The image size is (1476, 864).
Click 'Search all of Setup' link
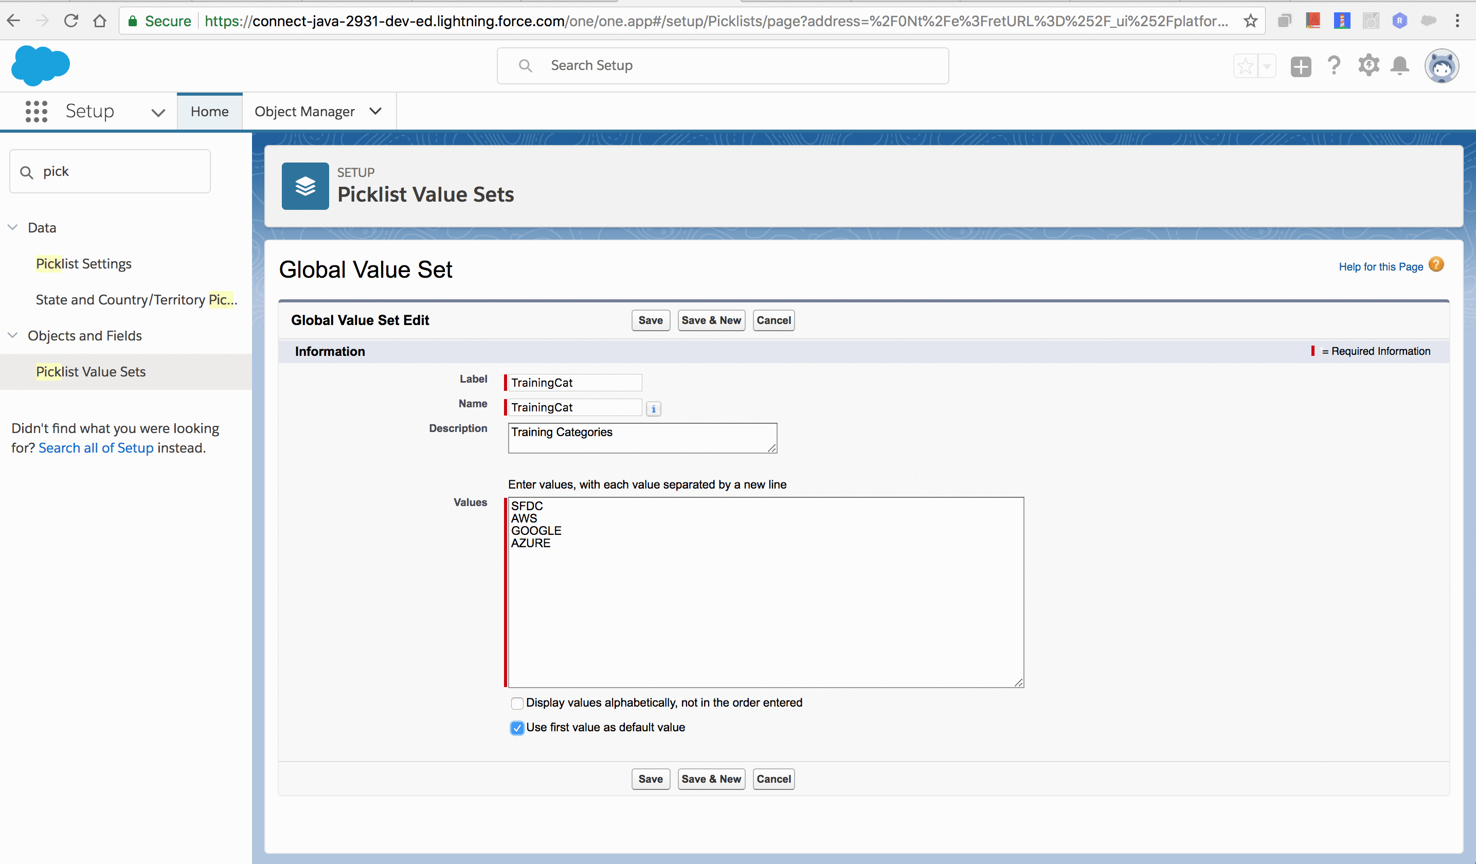(x=97, y=446)
